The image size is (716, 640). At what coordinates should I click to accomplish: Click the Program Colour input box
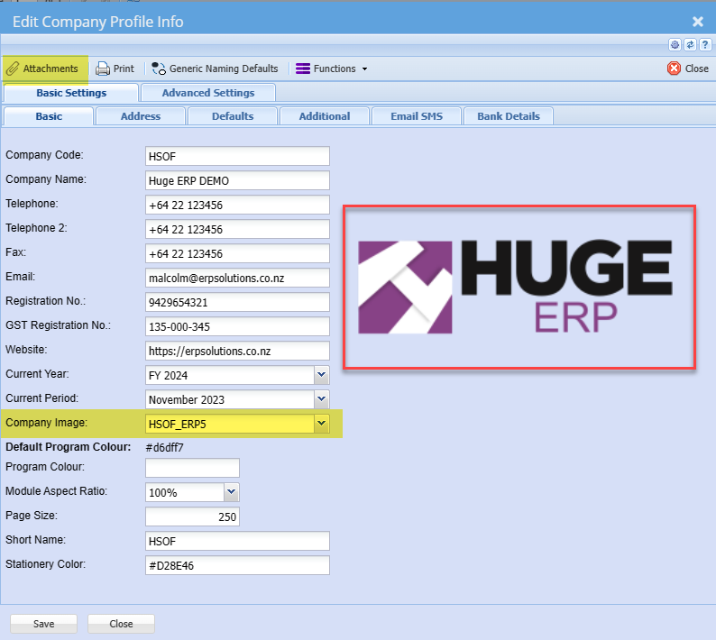192,468
